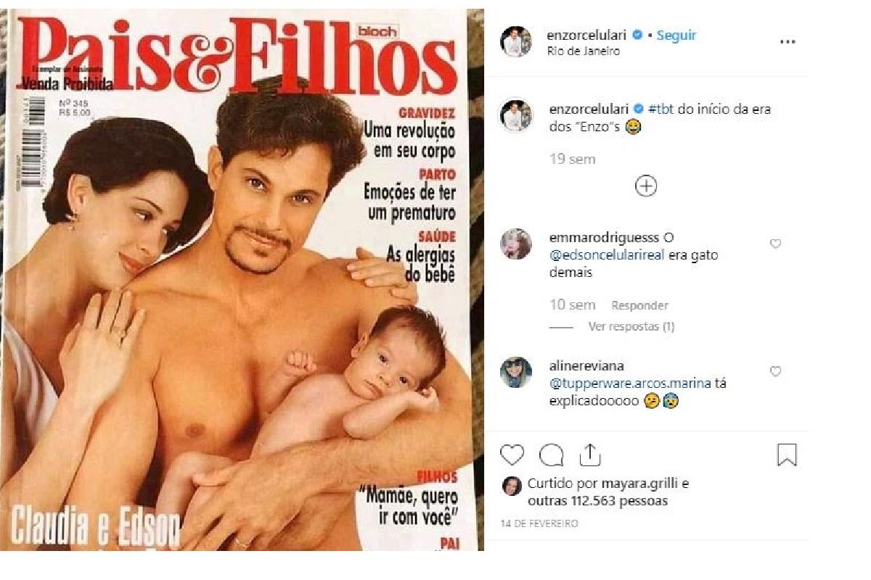The width and height of the screenshot is (871, 580).
Task: Expand Ver respostas (1) replies
Action: pos(631,327)
